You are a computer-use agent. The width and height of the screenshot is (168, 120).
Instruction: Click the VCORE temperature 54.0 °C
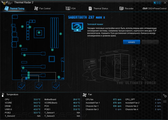[x=37, y=103]
